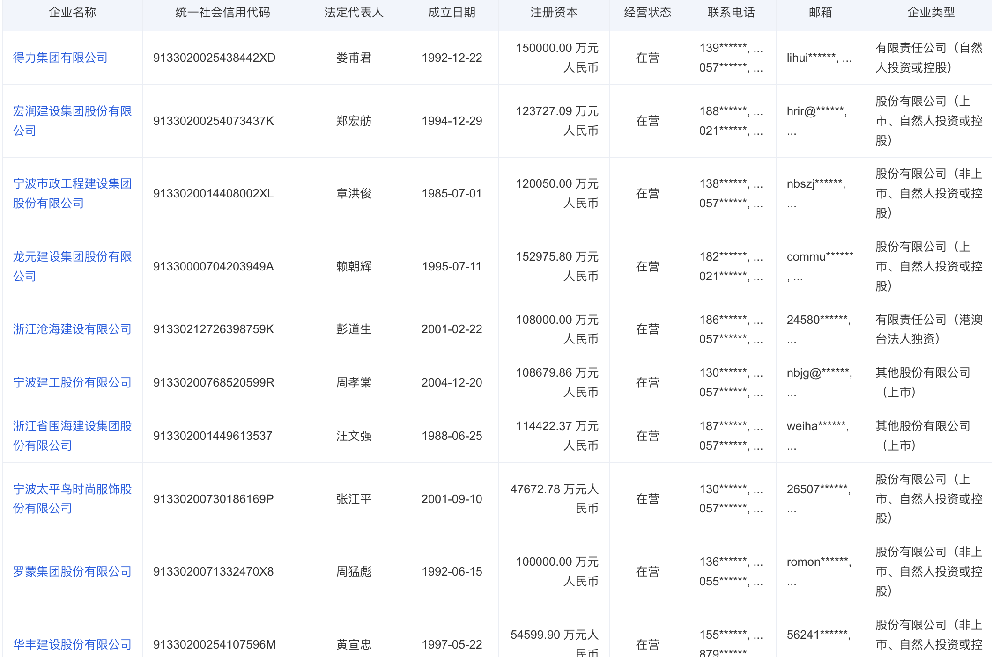992x657 pixels.
Task: Open 宁波太平鸟时尚服饰股份有限公司 link
Action: coord(72,498)
